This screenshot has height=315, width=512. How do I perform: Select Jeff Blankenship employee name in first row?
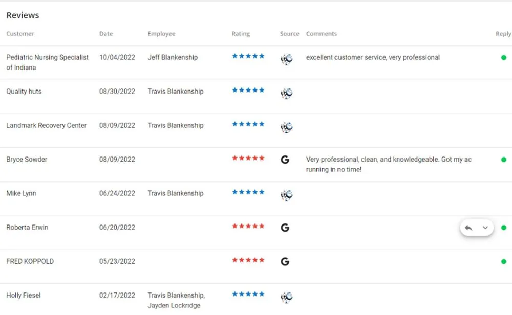[173, 57]
